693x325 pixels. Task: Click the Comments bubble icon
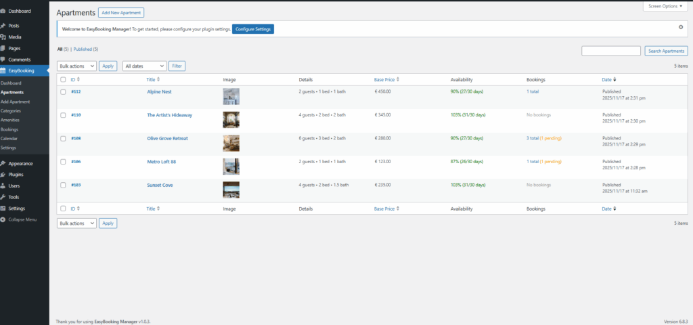pos(4,60)
